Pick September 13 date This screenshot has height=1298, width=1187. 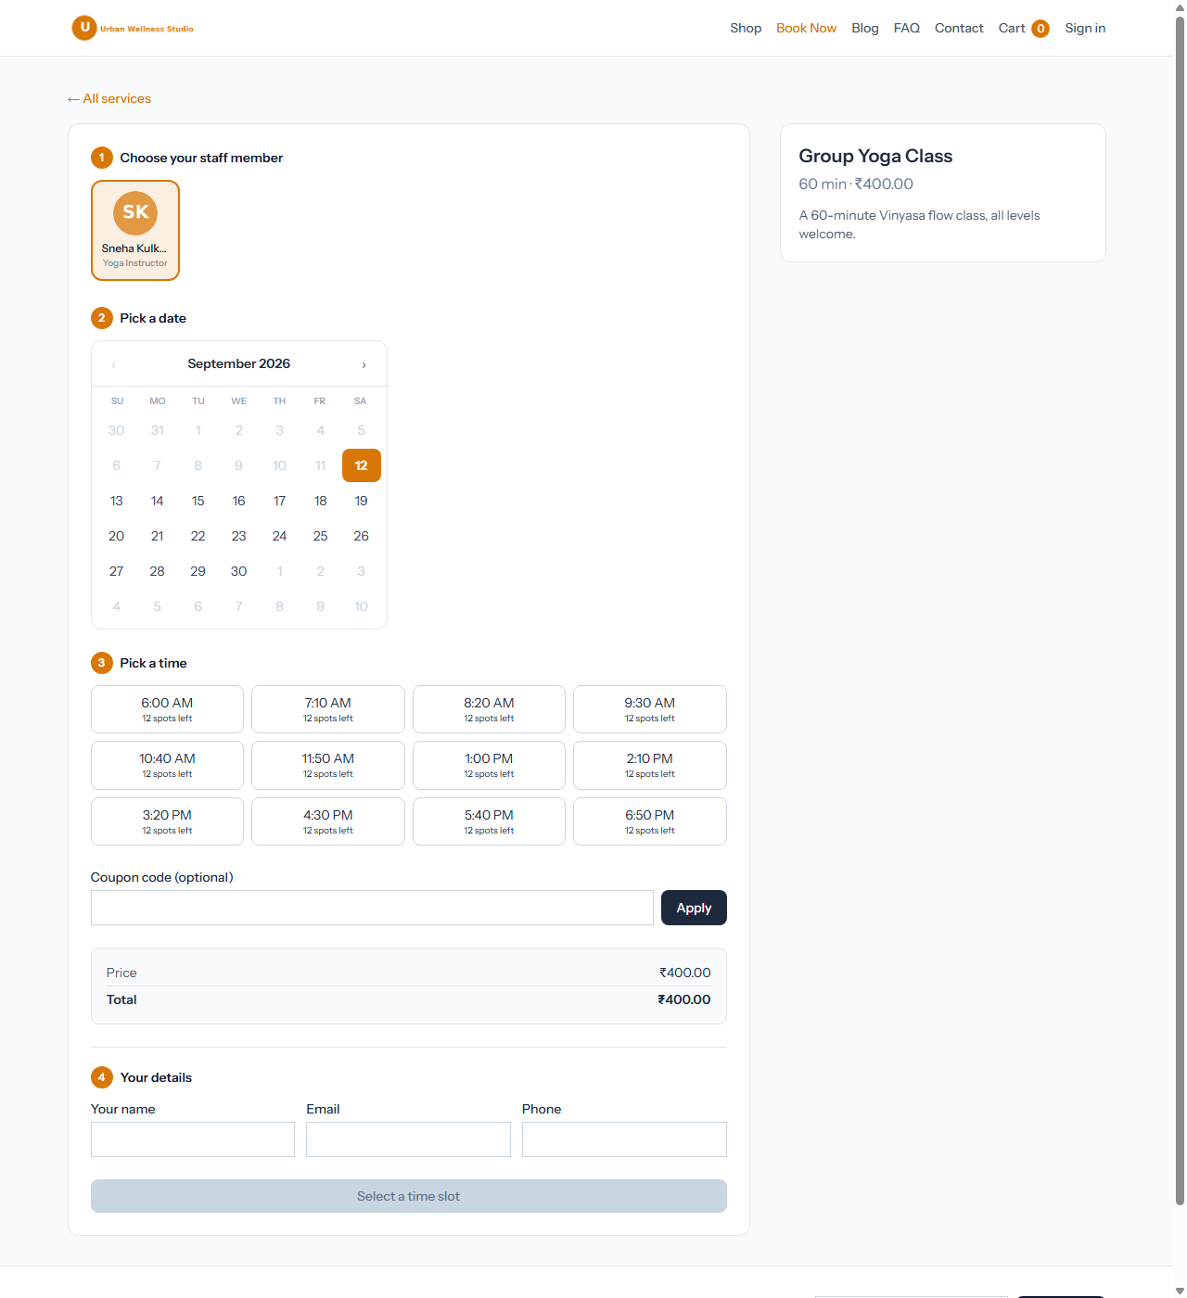click(x=117, y=501)
